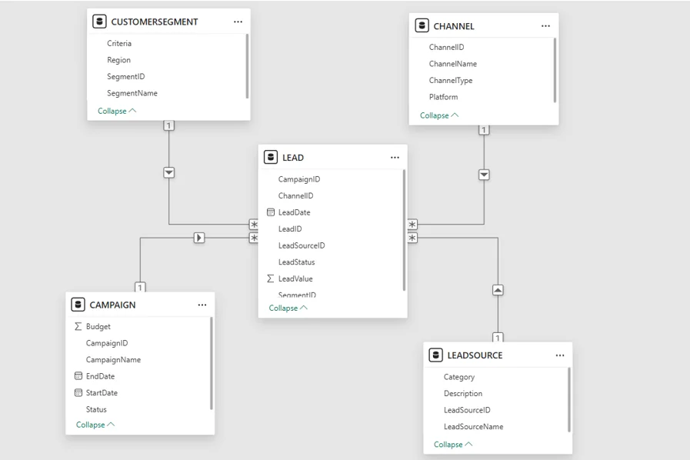The width and height of the screenshot is (690, 460).
Task: Open the more options menu on LEADSOURCE
Action: click(559, 355)
